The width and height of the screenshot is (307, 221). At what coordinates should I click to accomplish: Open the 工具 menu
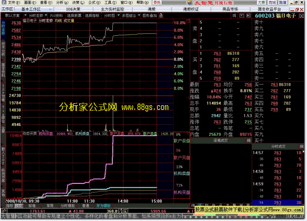[110, 2]
